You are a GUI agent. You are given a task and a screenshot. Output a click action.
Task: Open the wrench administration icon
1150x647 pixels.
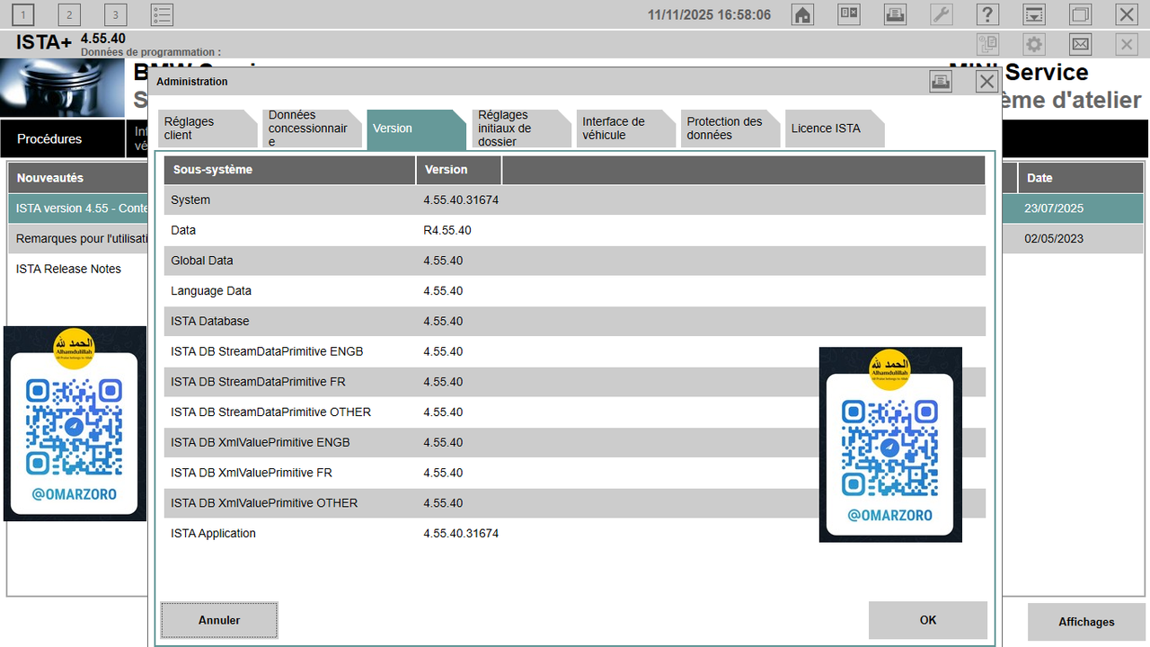coord(942,14)
